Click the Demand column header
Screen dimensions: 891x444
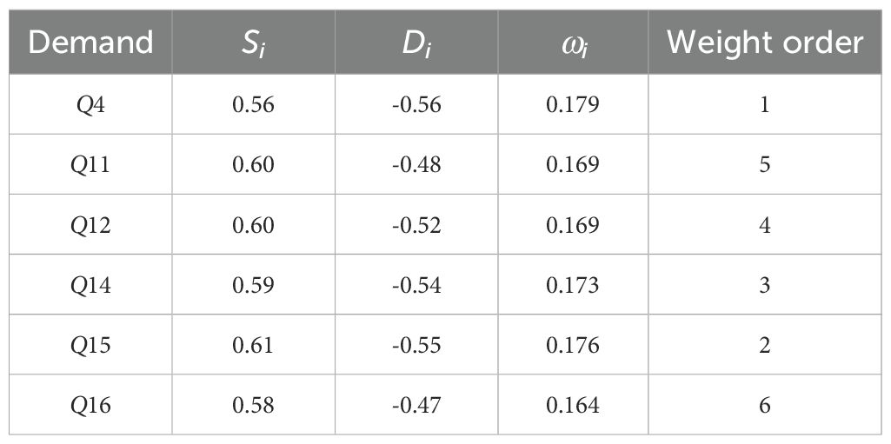click(90, 43)
